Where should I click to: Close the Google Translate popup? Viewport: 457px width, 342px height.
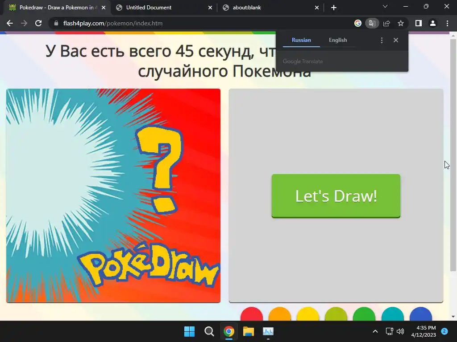coord(396,40)
